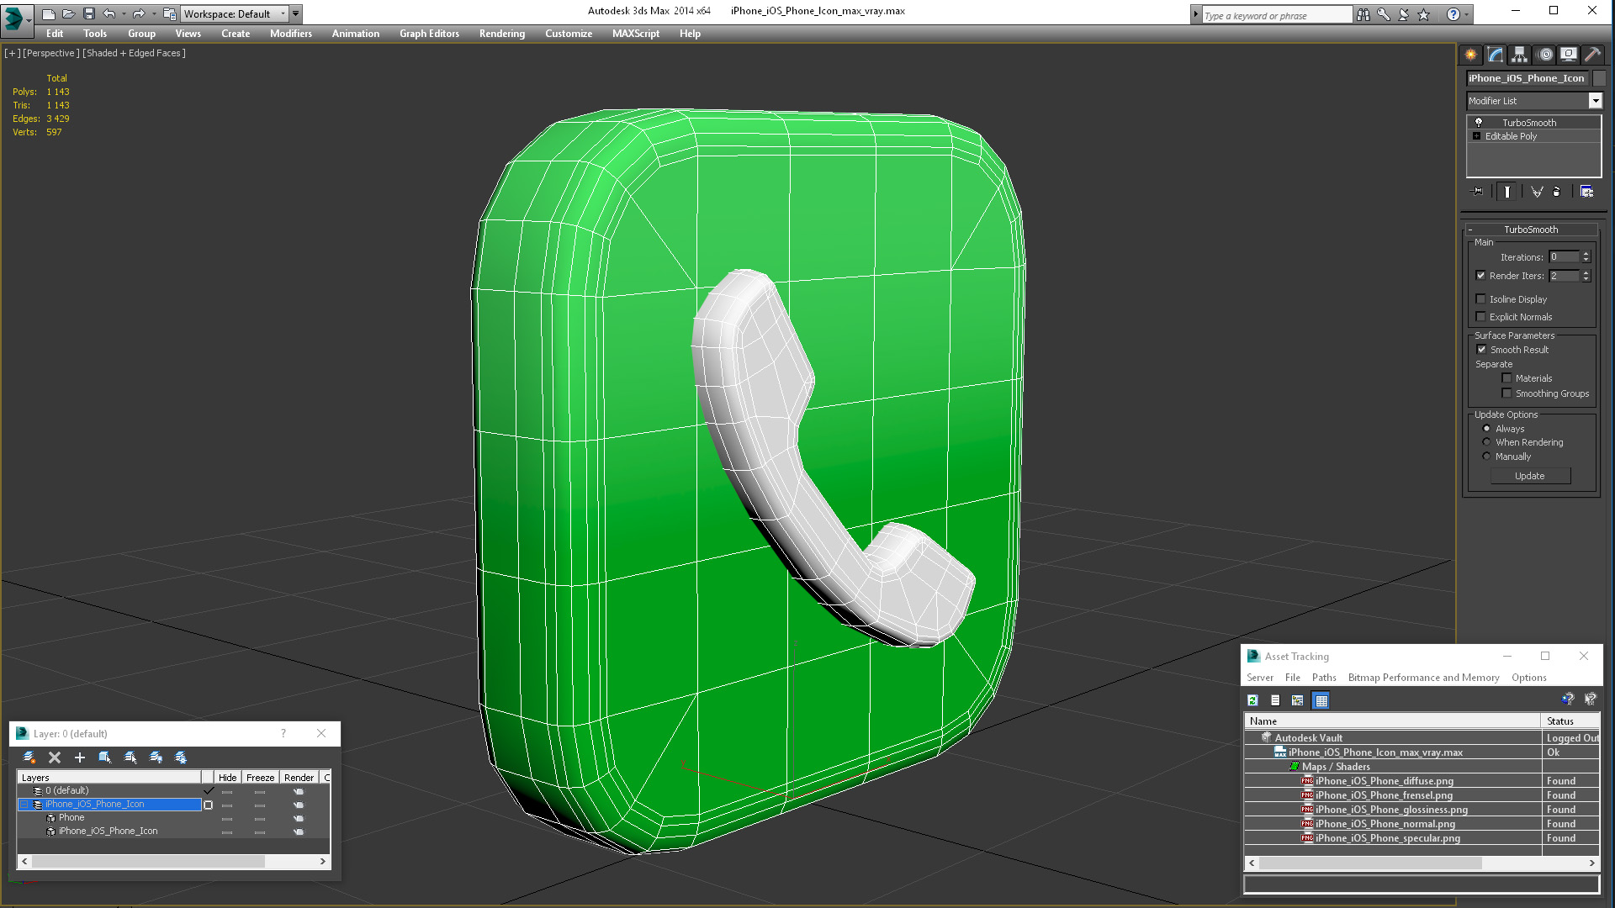Screen dimensions: 1615x908
Task: Enable the Explicit Normals checkbox
Action: coord(1481,317)
